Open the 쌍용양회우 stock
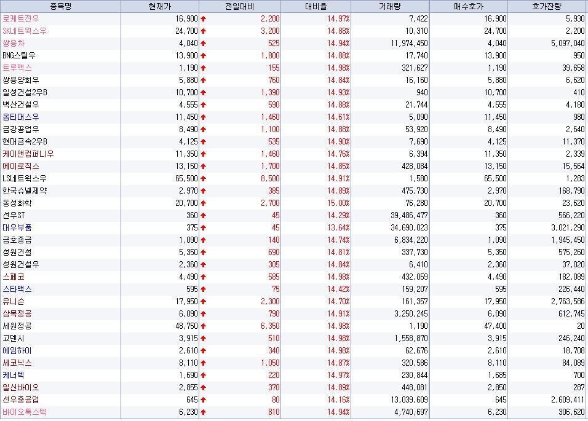The image size is (588, 421). (21, 80)
